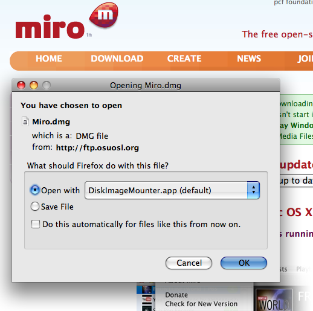Image resolution: width=313 pixels, height=311 pixels.
Task: Click the 'Miro.dmg' file name text
Action: click(x=51, y=122)
